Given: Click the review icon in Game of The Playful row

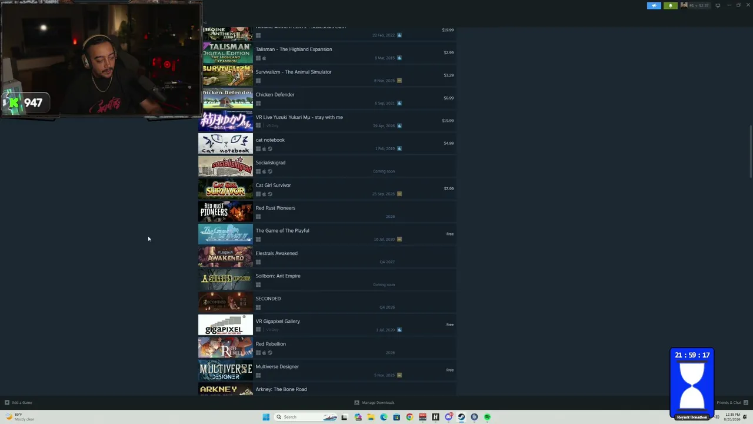Looking at the screenshot, I should click(399, 240).
